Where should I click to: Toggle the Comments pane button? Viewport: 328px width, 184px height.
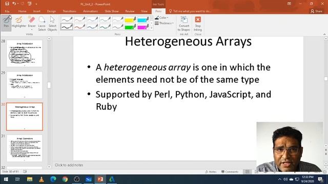(230, 172)
